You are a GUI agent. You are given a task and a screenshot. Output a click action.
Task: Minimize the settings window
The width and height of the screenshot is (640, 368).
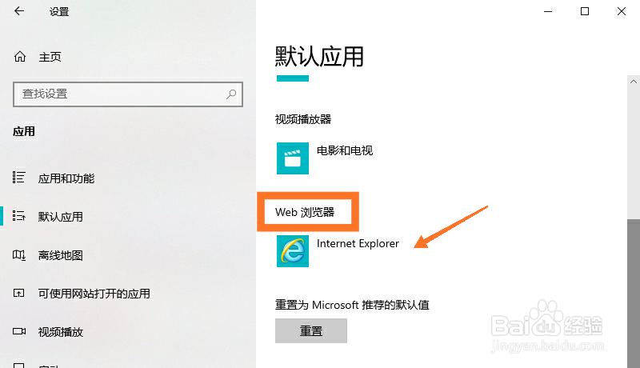coord(548,11)
